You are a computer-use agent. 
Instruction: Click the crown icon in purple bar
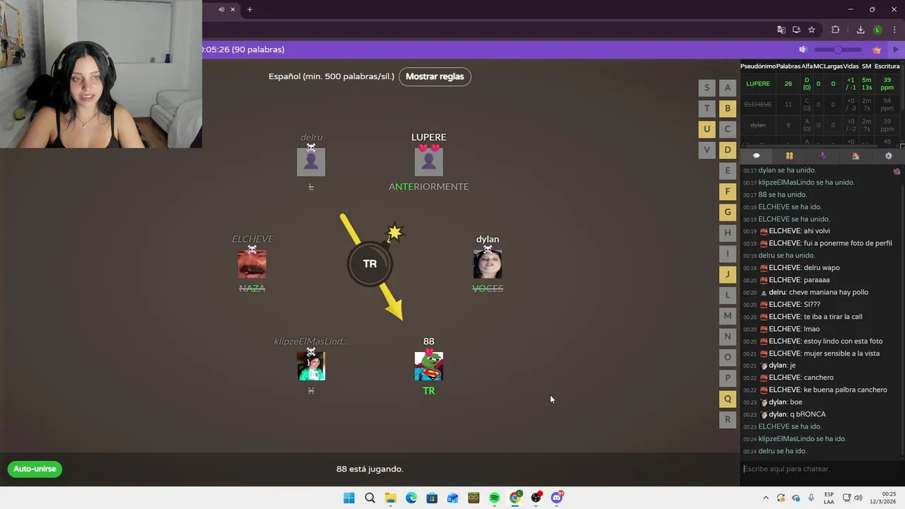click(877, 49)
